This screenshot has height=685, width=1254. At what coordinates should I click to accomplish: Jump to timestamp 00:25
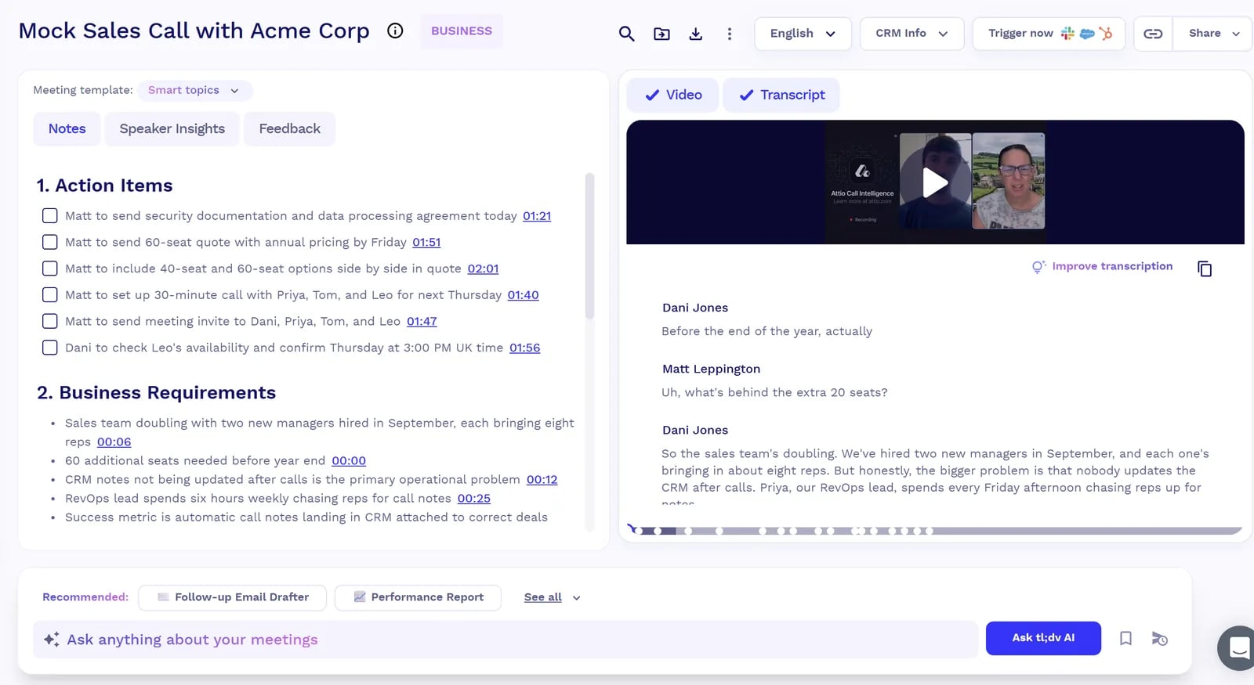coord(474,499)
